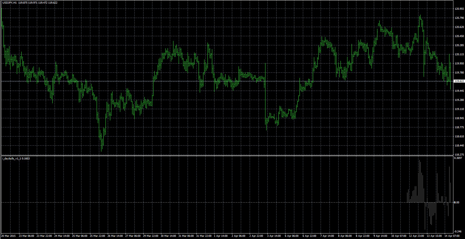Click the 120.285 price axis label
465x239 pixels.
(459, 45)
